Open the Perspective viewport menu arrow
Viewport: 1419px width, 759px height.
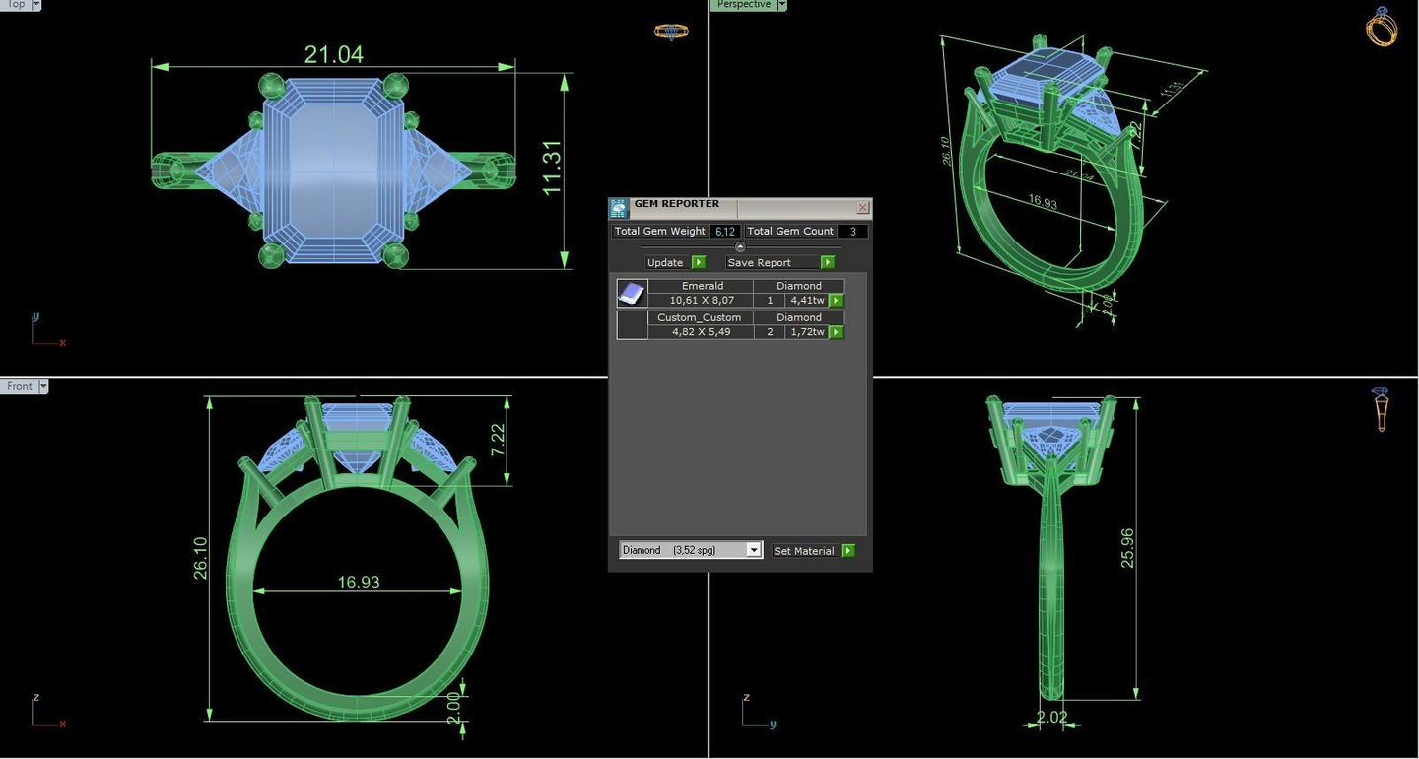coord(782,5)
